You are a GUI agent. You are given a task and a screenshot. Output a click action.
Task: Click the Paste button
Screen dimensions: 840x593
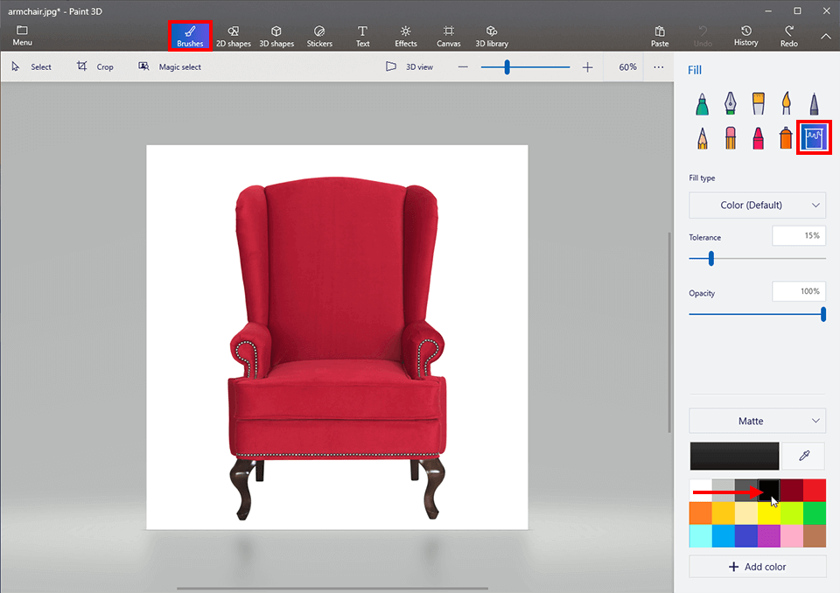(660, 36)
